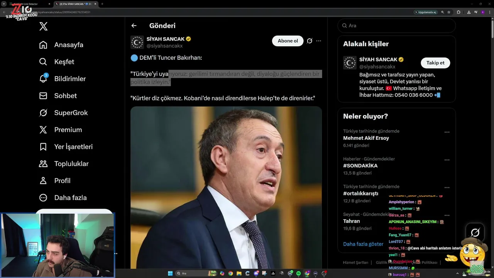Expand Daha fazla menu
This screenshot has width=494, height=278.
tap(63, 198)
